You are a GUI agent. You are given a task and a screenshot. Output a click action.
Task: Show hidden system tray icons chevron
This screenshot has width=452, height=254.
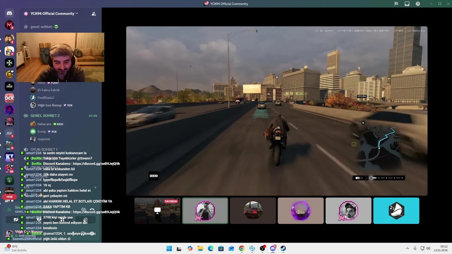click(408, 248)
